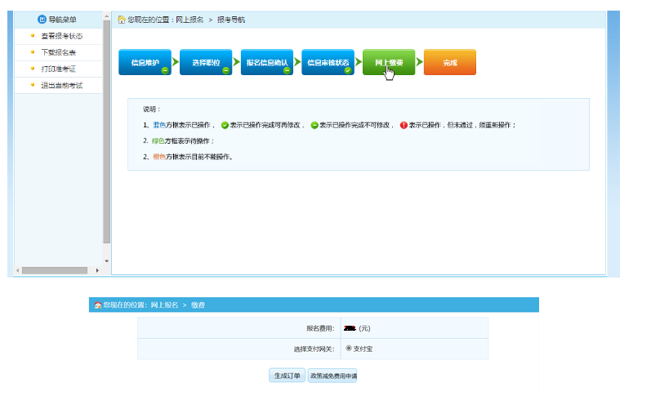The image size is (651, 396).
Task: Click the 政策减免费用申请 button
Action: coord(332,376)
